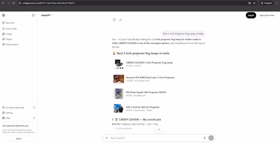Click Sign up for free
280x143 pixels.
[x=267, y=15]
